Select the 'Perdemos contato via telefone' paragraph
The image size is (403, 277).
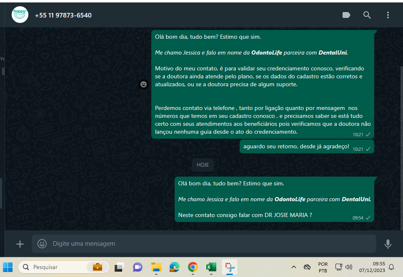click(263, 120)
